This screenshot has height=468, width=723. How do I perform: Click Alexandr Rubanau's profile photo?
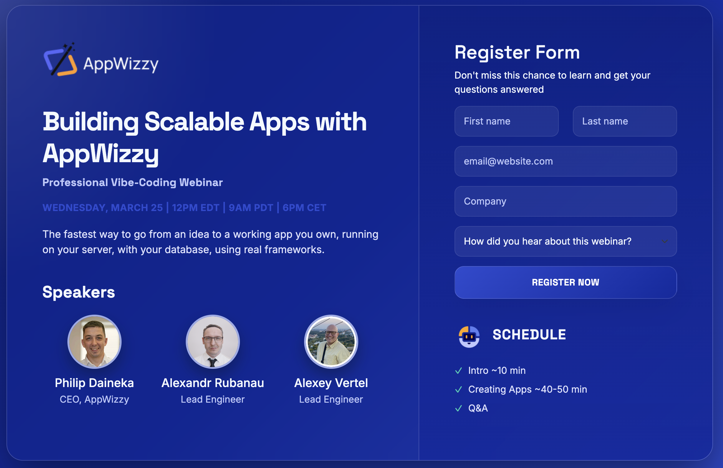213,342
